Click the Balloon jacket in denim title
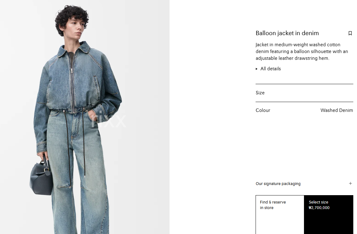This screenshot has height=234, width=357. (x=287, y=33)
